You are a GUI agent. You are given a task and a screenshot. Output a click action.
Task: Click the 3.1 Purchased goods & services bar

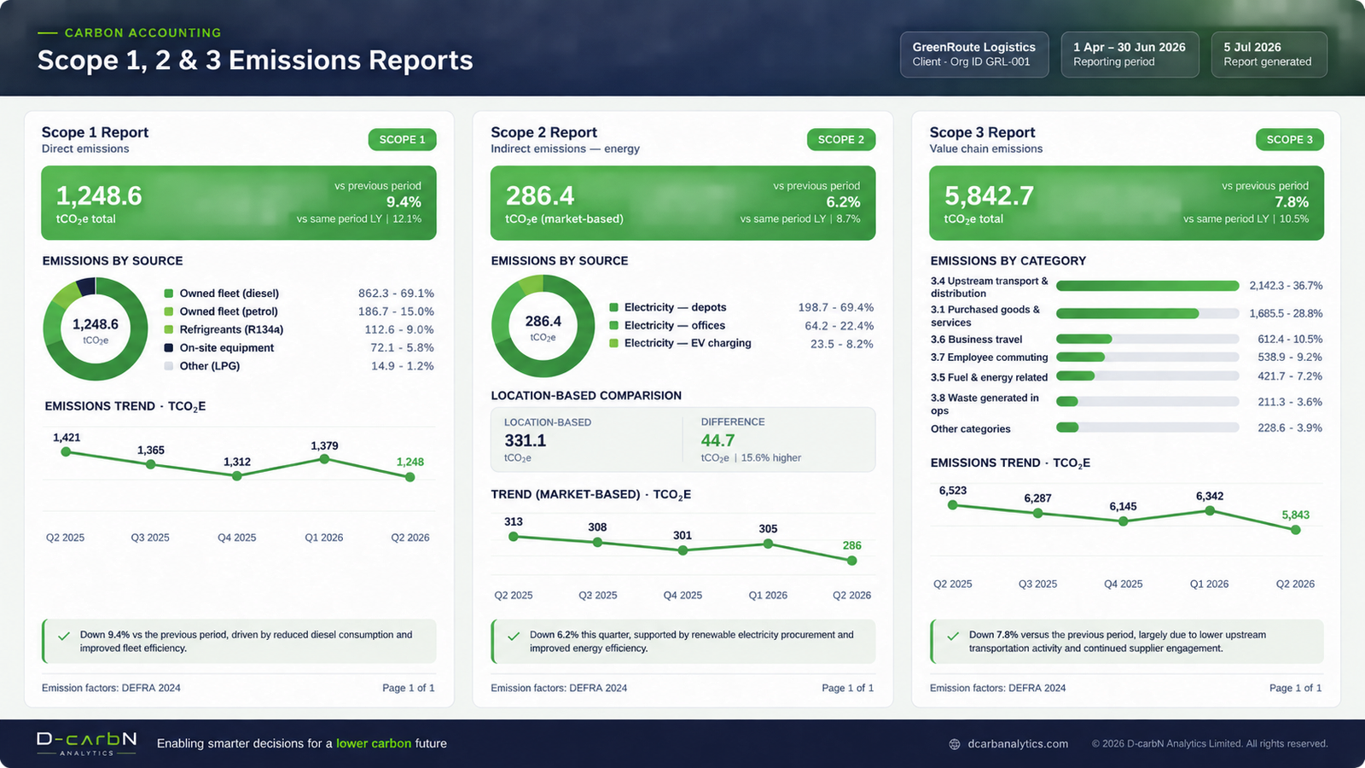tap(1147, 314)
